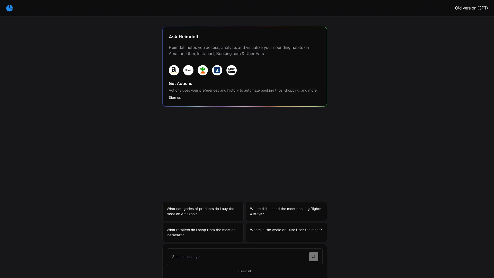This screenshot has width=494, height=278.
Task: Choose the Instacart retailers suggestion
Action: click(203, 232)
